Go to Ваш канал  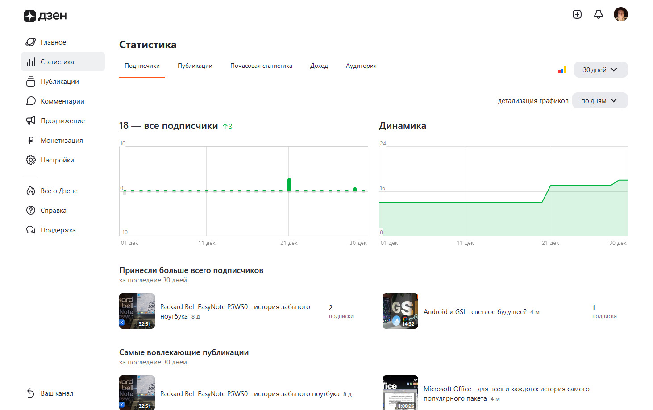tap(63, 393)
